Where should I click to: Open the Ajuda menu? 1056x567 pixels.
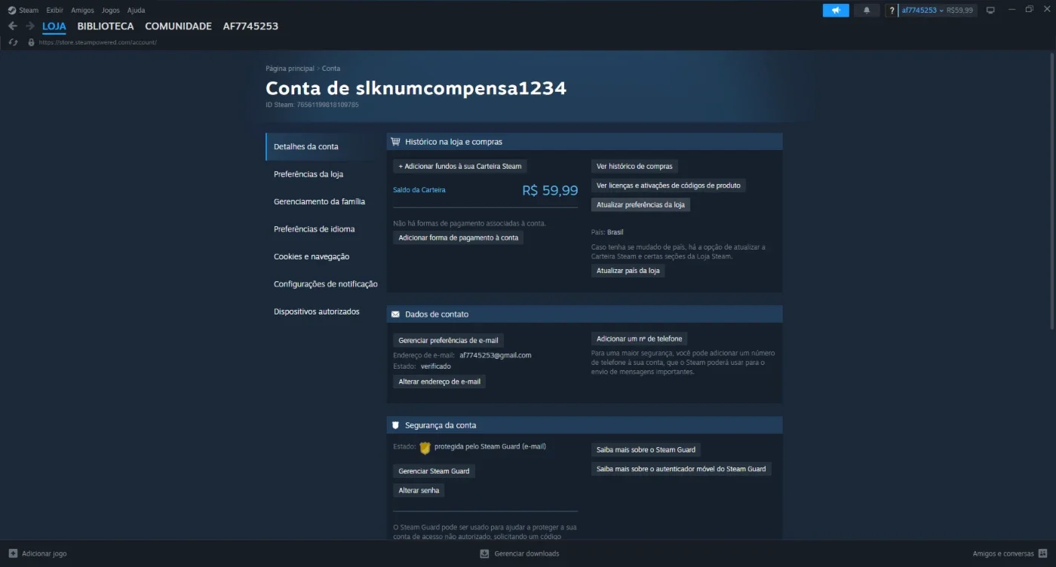[136, 11]
